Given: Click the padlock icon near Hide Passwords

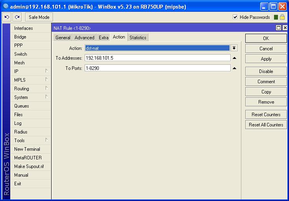Looking at the screenshot, I should coord(282,17).
